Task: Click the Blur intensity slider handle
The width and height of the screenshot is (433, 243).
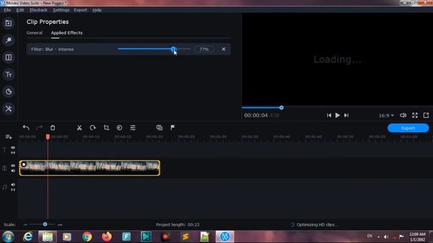Action: pyautogui.click(x=173, y=49)
